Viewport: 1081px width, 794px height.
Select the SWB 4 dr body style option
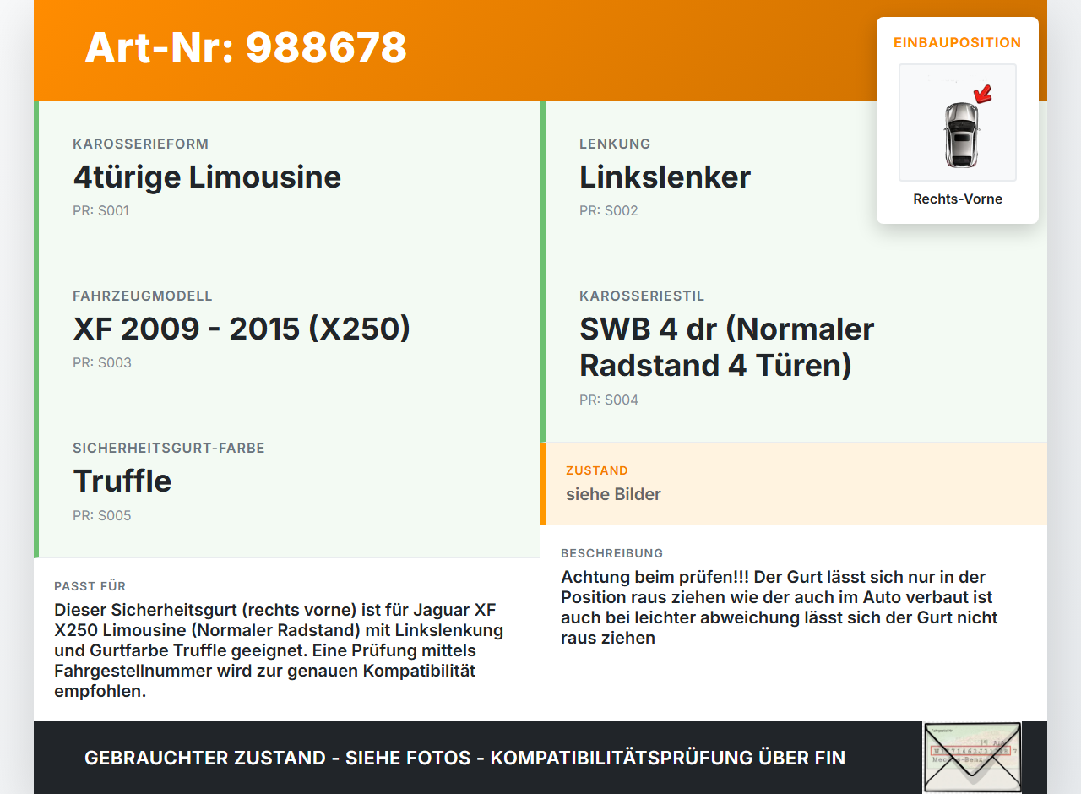pos(726,346)
